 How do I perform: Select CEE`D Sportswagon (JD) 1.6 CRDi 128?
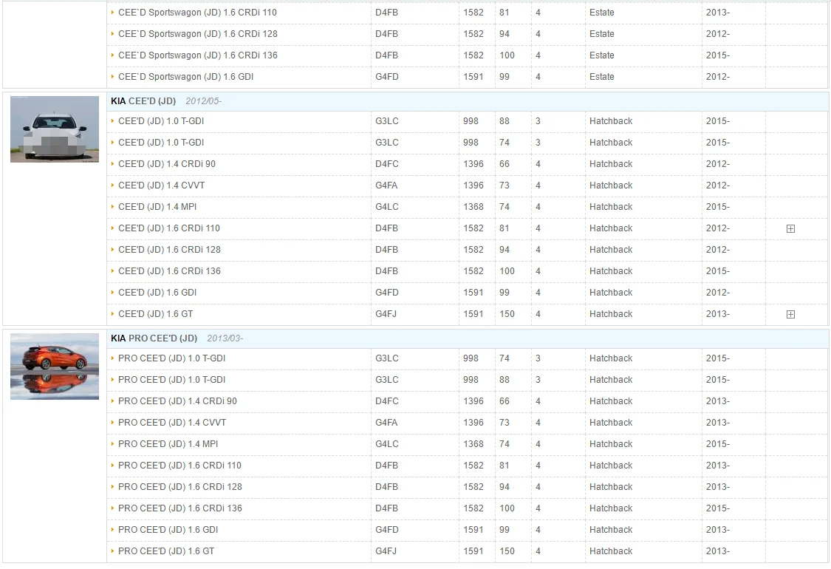click(198, 34)
